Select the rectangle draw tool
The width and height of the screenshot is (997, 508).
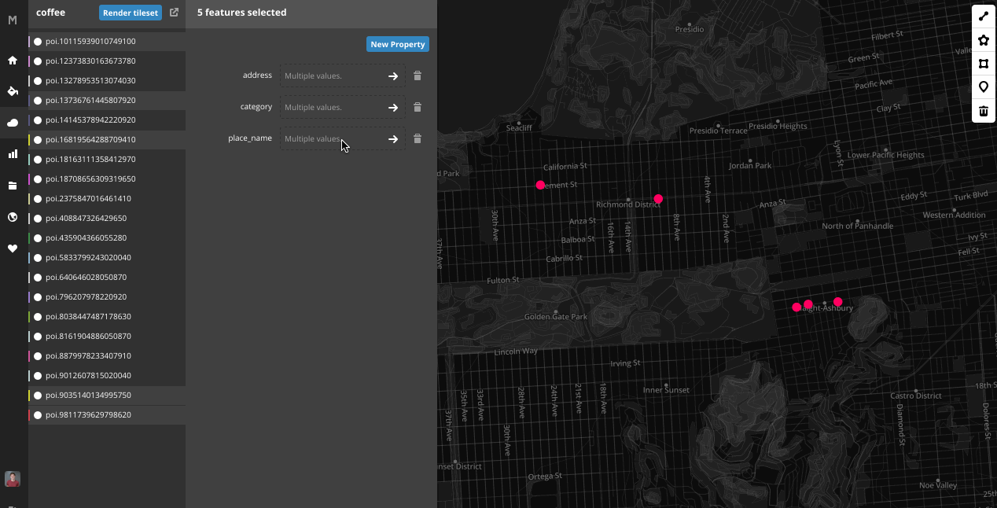tap(983, 63)
